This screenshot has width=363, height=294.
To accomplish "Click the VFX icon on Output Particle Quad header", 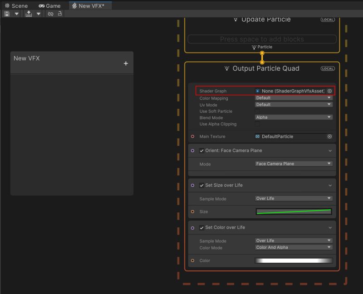I will click(226, 68).
